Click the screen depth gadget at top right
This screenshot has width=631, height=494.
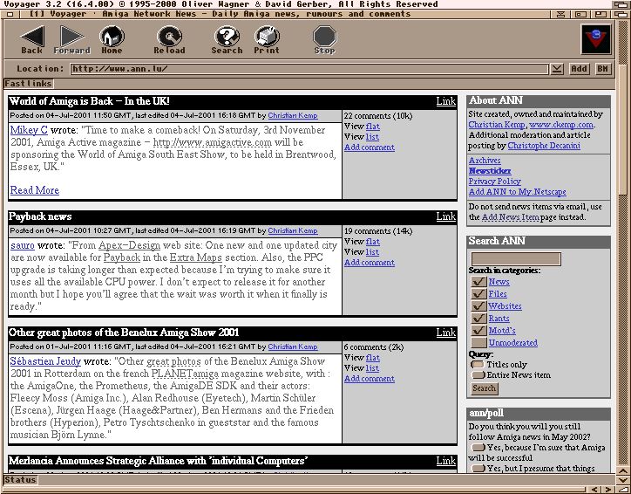[621, 4]
